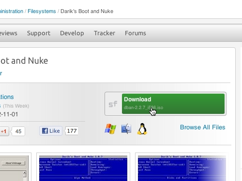The height and width of the screenshot is (181, 242).
Task: Open the About WinImage screenshot thumbnail
Action: click(x=15, y=167)
